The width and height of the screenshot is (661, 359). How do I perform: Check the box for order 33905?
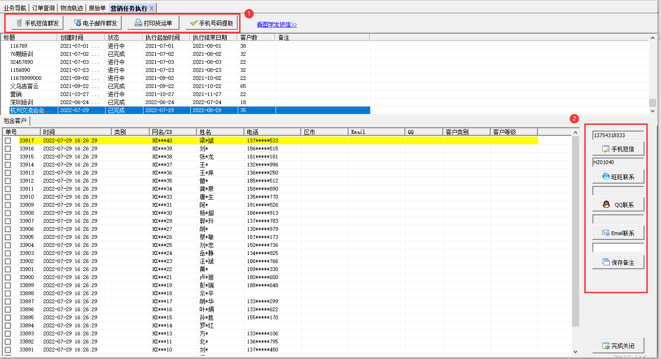pyautogui.click(x=8, y=237)
